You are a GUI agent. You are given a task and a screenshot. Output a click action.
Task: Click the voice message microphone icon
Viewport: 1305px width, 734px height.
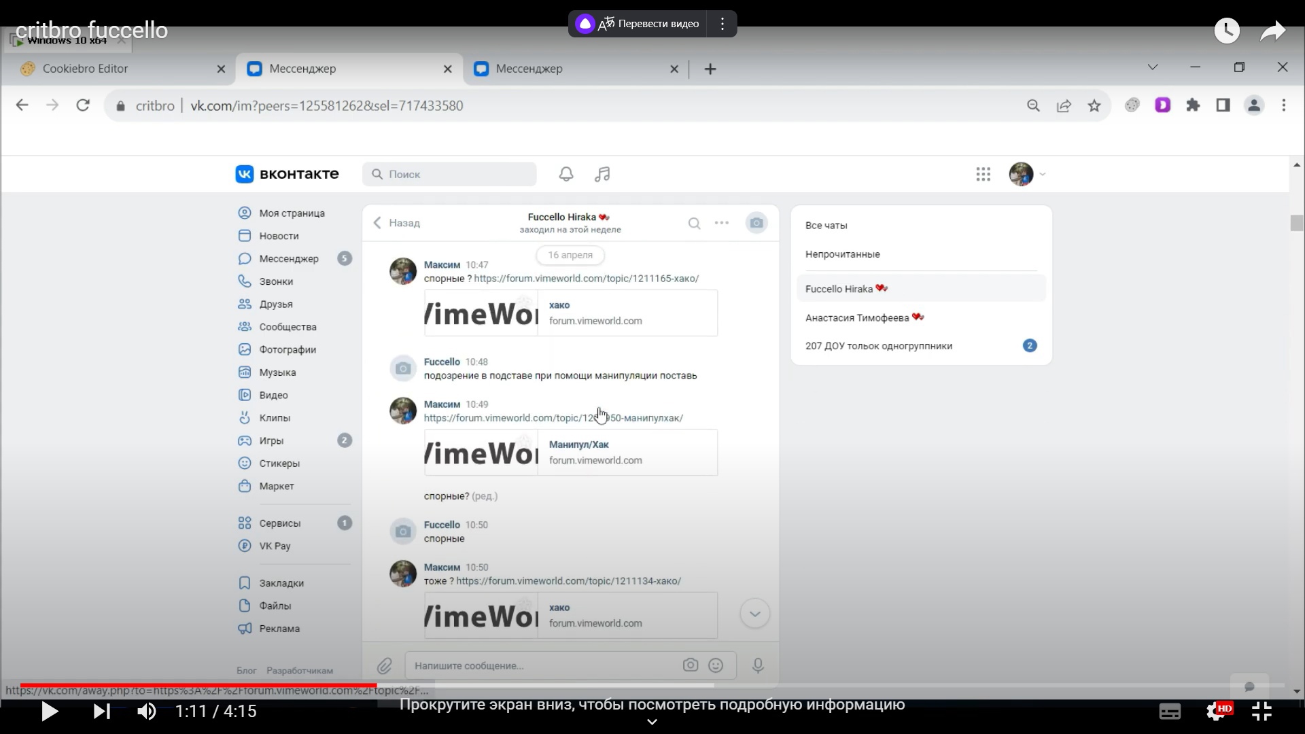[x=758, y=665]
